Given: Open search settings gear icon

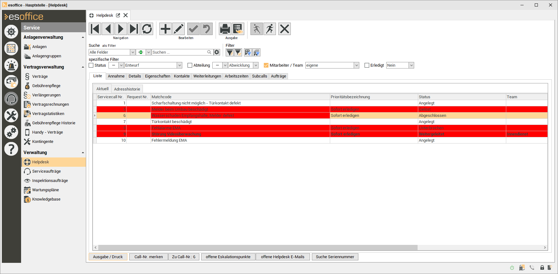Looking at the screenshot, I should [217, 52].
